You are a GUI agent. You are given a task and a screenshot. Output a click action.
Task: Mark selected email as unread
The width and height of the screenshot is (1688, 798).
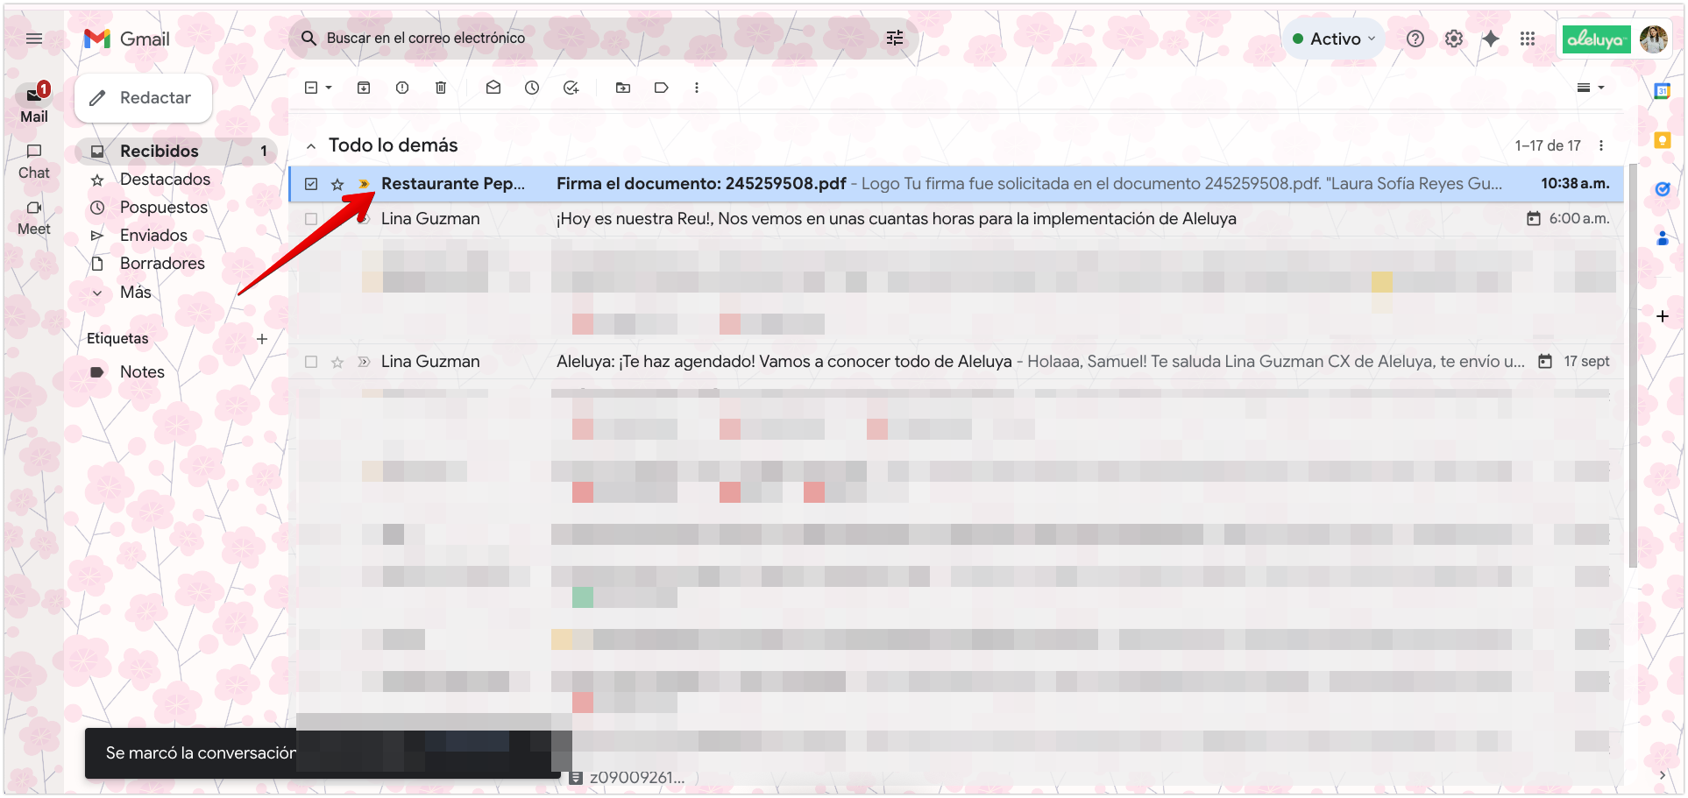493,88
